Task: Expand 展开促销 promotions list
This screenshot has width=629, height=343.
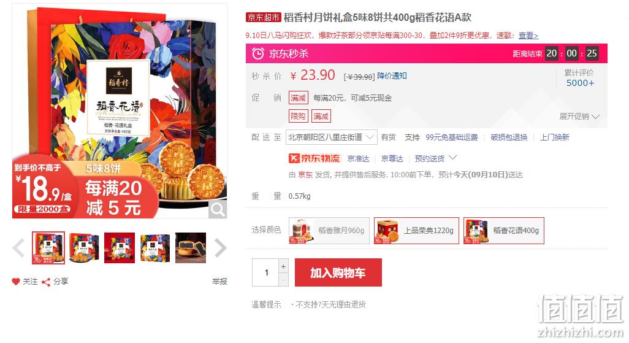Action: click(579, 117)
